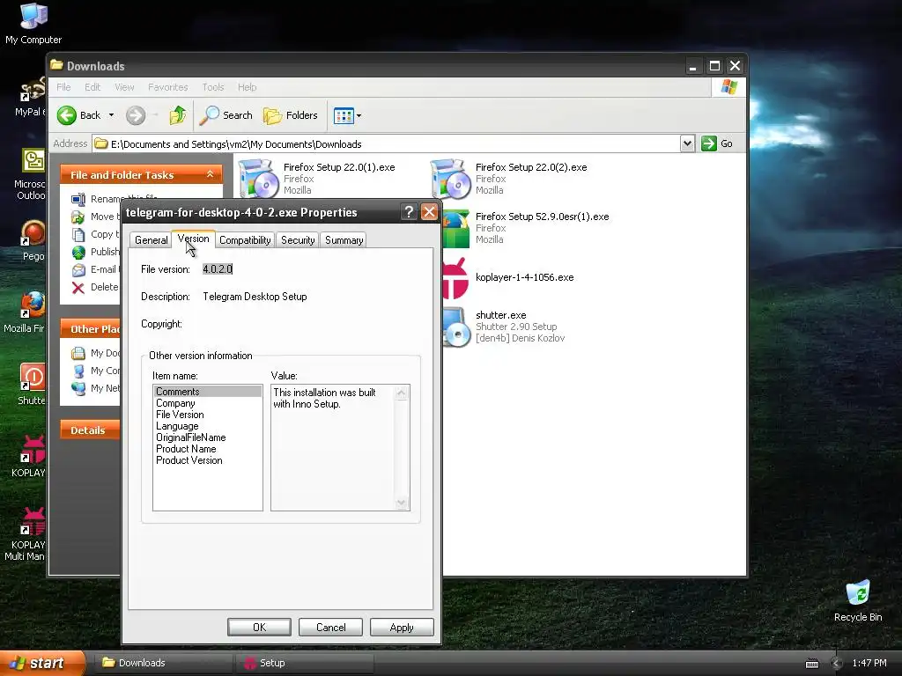This screenshot has width=902, height=676.
Task: Click the My Computer icon in Other Places
Action: point(78,371)
